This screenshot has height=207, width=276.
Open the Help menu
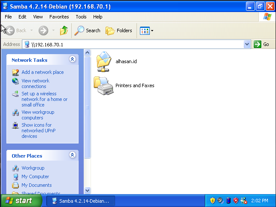pyautogui.click(x=98, y=17)
